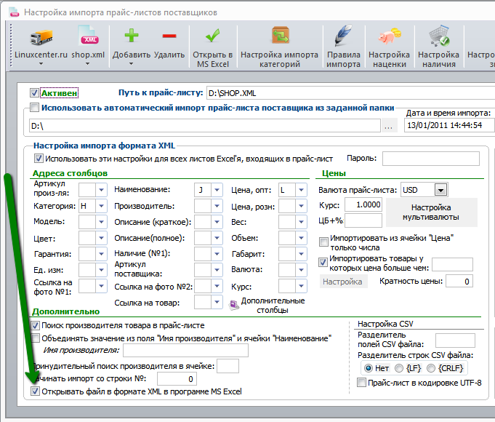Open the Цена, розн column dropdown
Image resolution: width=495 pixels, height=422 pixels.
(301, 206)
